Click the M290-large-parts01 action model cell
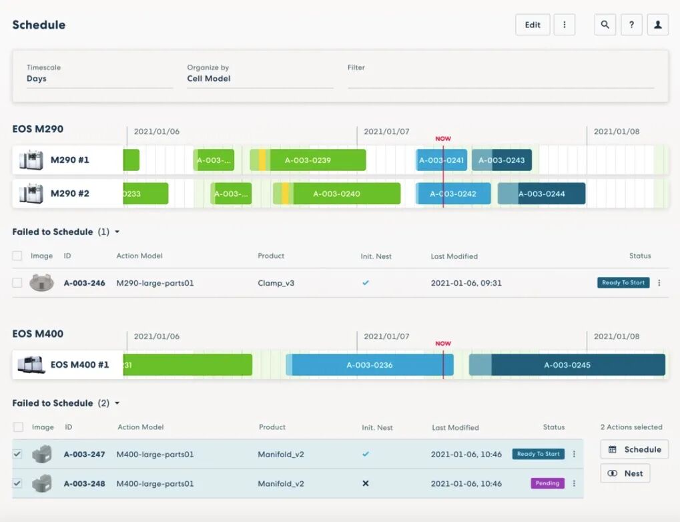Screen dimensions: 680x522 155,283
